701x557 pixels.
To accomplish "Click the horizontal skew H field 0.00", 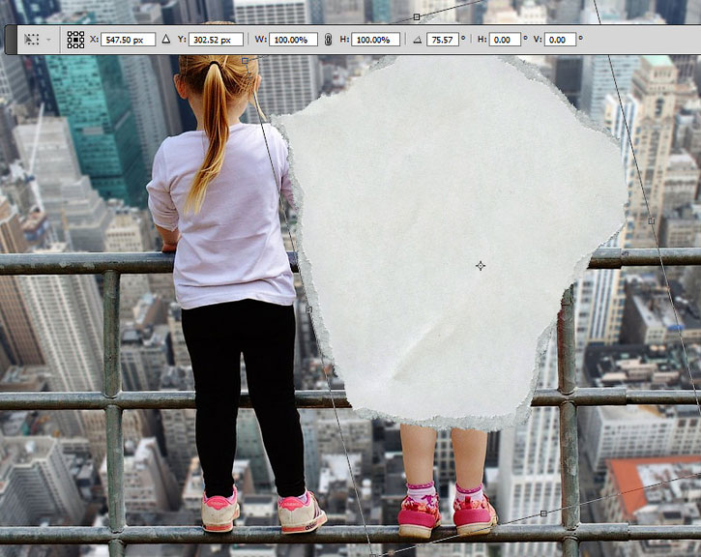I will coord(505,40).
